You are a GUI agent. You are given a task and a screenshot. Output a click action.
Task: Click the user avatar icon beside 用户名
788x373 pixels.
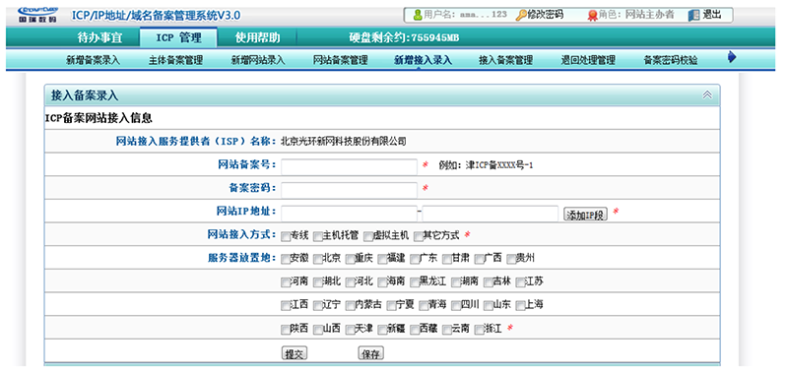tap(418, 15)
